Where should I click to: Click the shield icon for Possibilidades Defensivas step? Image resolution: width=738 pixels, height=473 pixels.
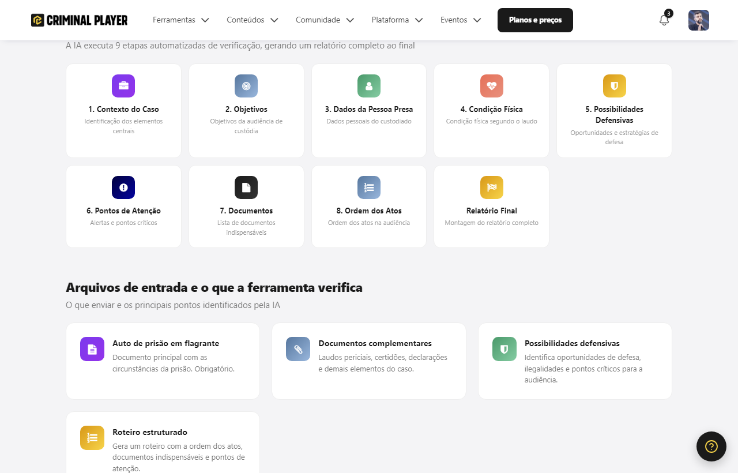pos(615,86)
